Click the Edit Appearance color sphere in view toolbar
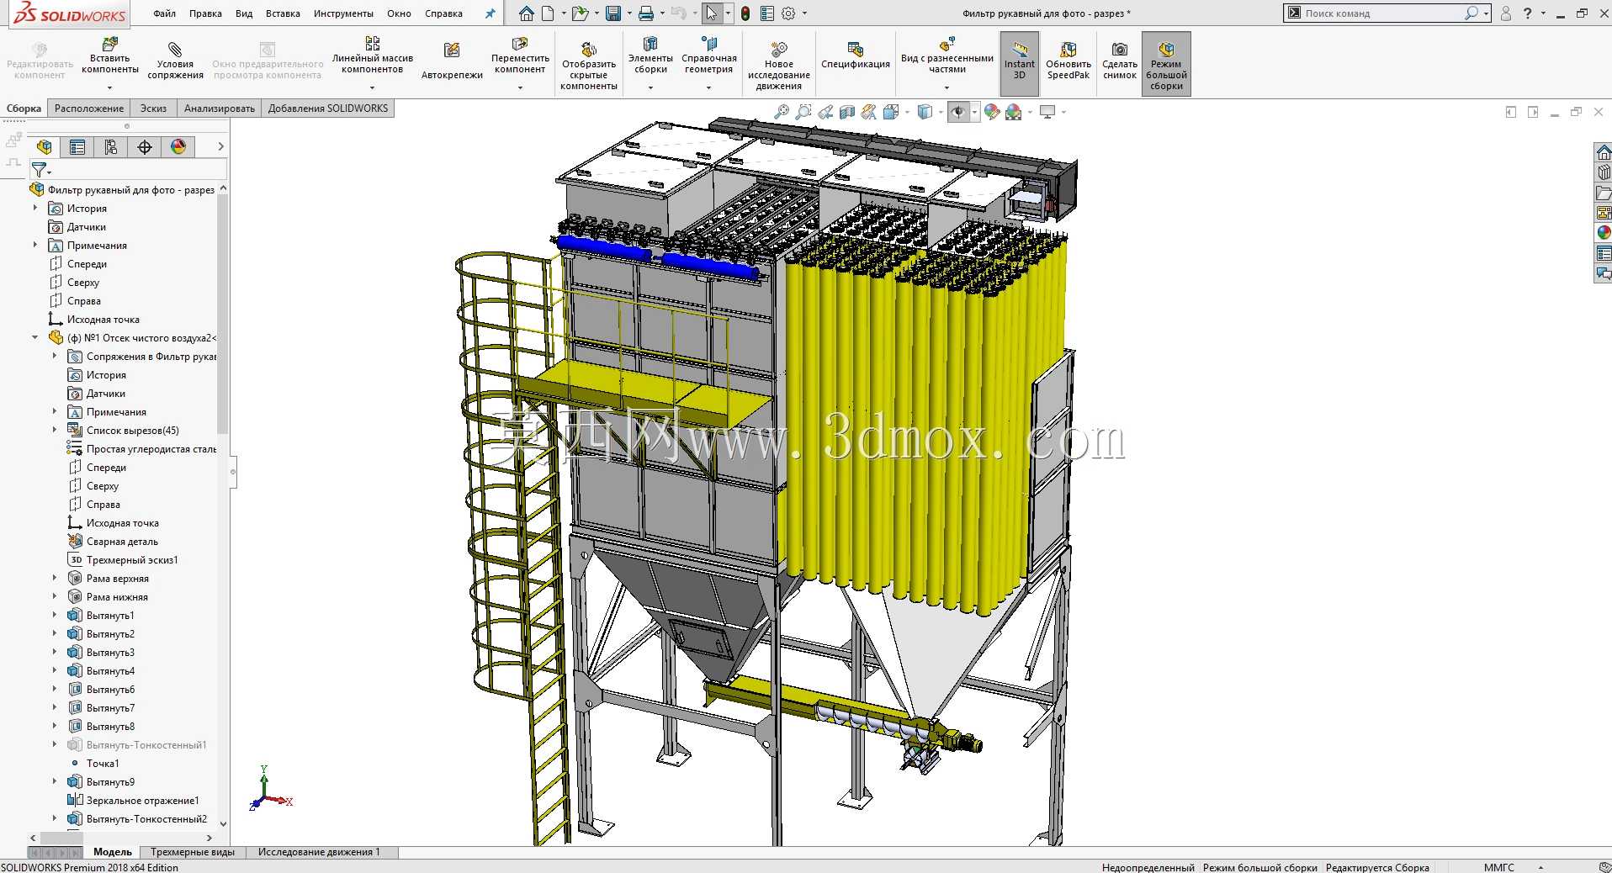This screenshot has height=873, width=1612. (992, 112)
